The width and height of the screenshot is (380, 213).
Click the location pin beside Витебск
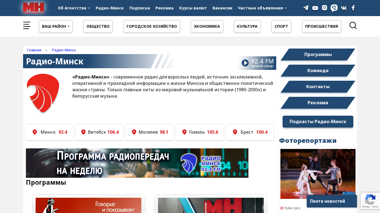(x=83, y=132)
